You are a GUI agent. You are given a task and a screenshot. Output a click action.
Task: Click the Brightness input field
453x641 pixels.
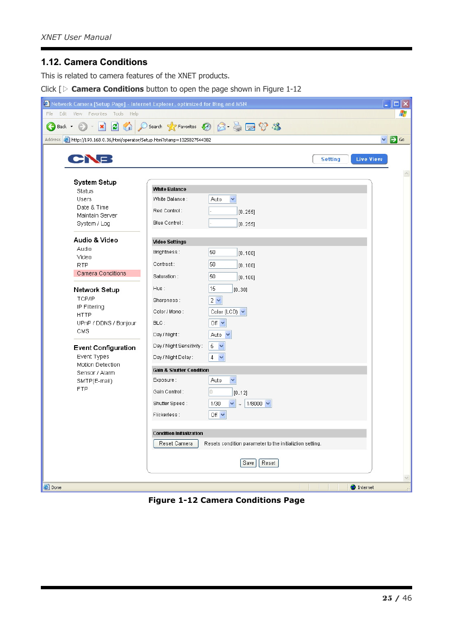223,252
